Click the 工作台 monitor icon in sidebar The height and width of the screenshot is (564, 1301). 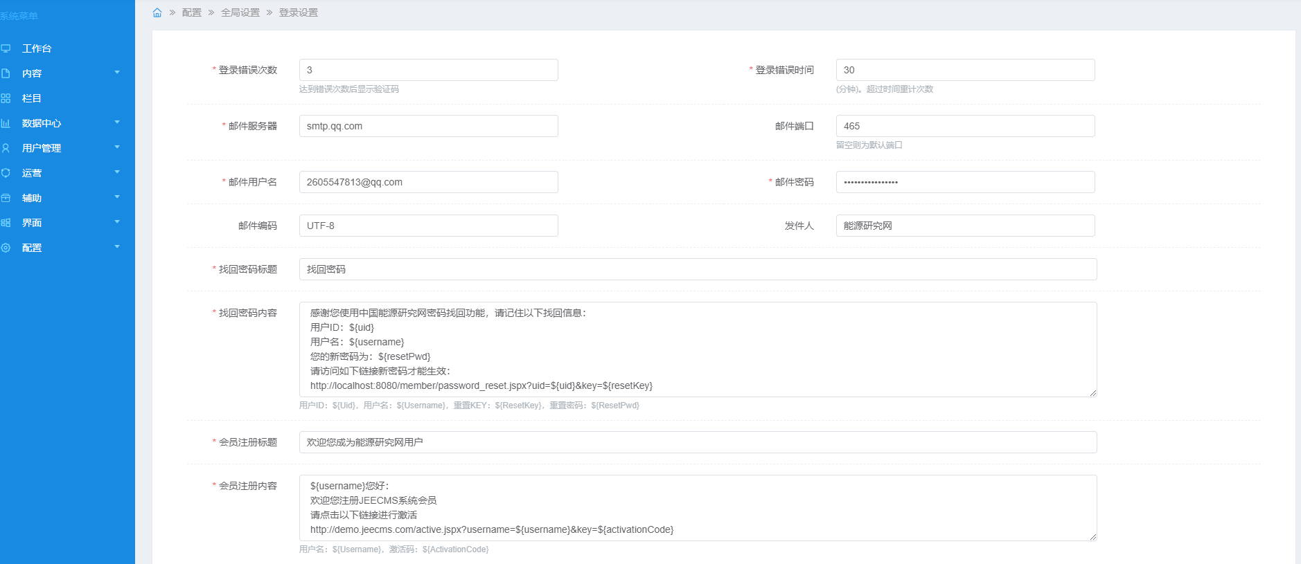point(6,48)
